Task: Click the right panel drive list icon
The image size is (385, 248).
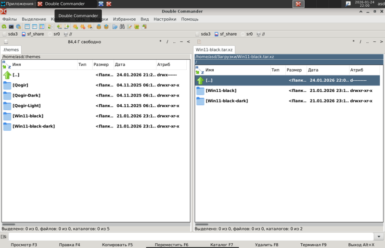Action: pos(199,42)
